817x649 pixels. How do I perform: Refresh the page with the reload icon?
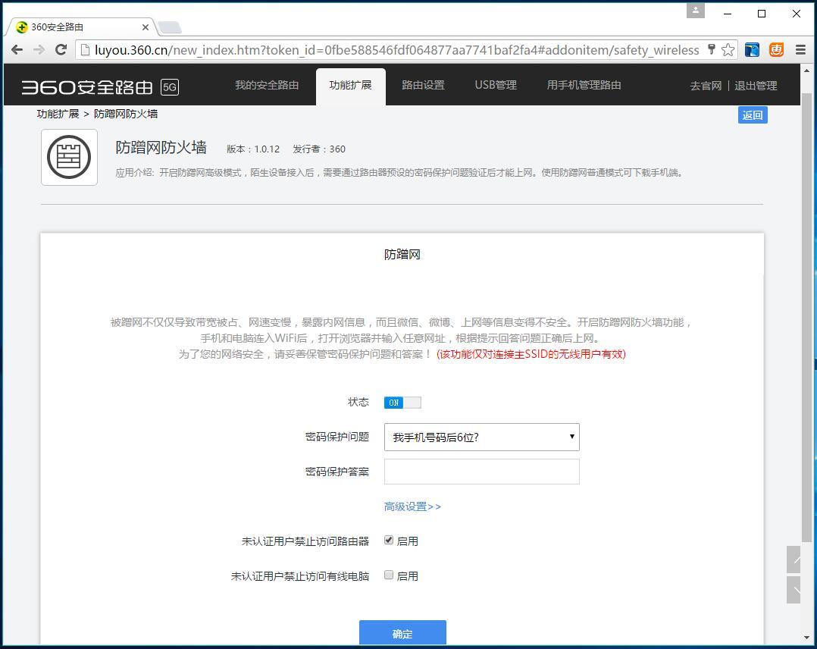click(61, 49)
